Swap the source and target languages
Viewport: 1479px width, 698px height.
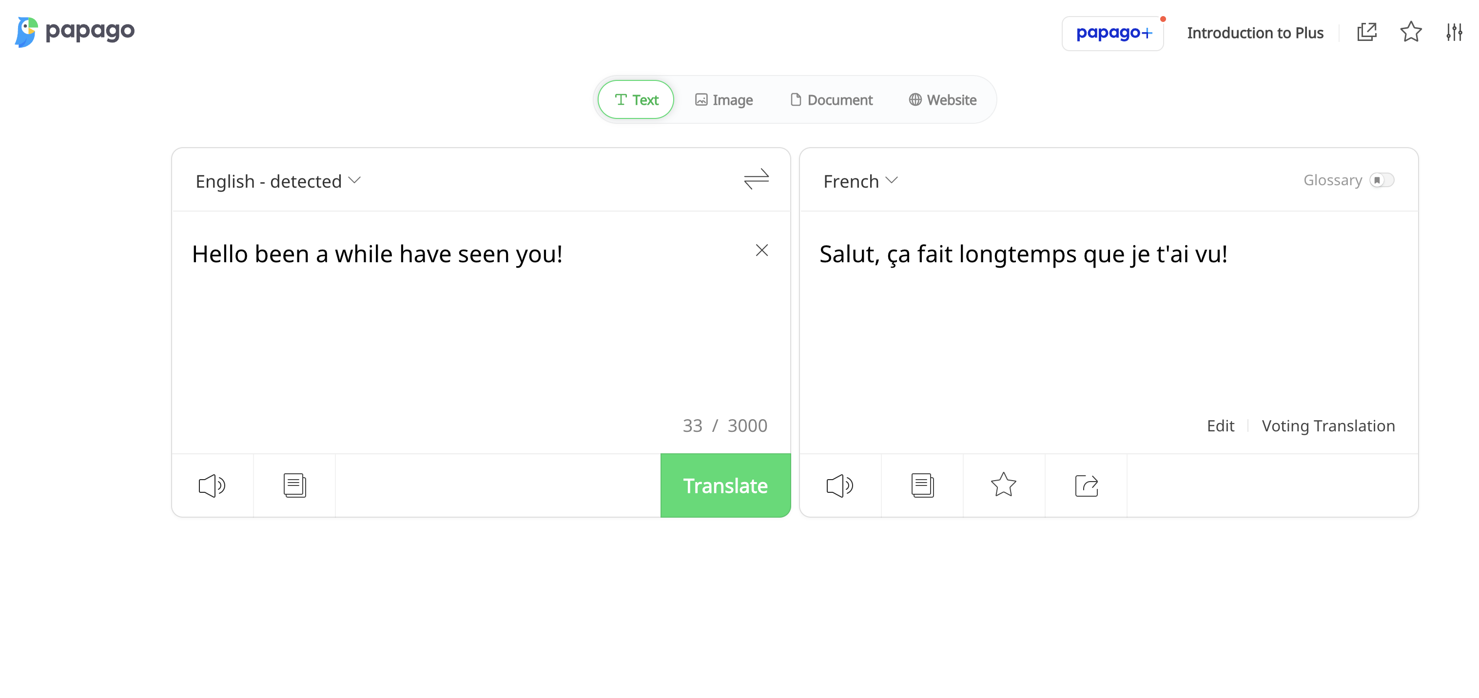(x=757, y=179)
